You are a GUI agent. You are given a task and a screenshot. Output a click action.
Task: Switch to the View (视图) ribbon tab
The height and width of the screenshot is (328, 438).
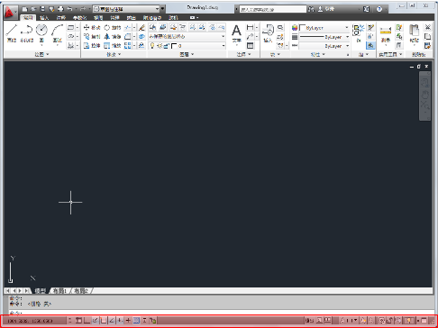pos(98,18)
